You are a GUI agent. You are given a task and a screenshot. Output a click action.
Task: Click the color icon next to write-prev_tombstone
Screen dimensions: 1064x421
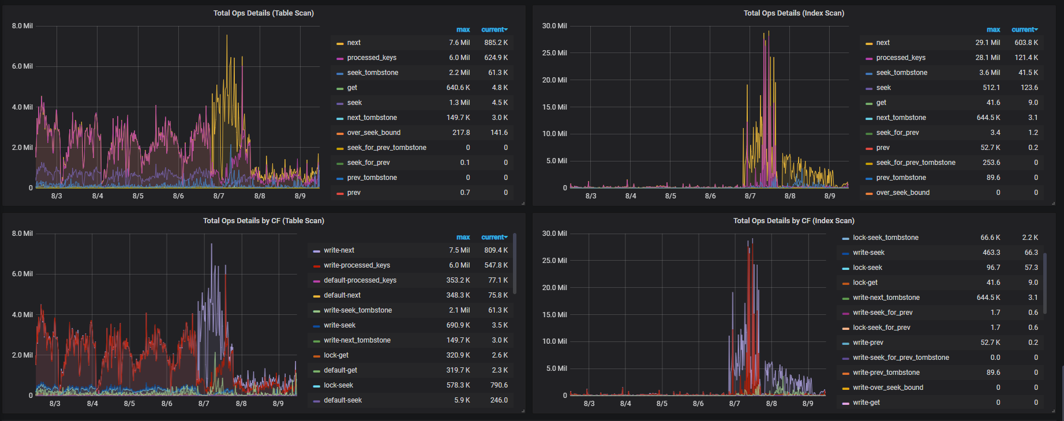(845, 373)
